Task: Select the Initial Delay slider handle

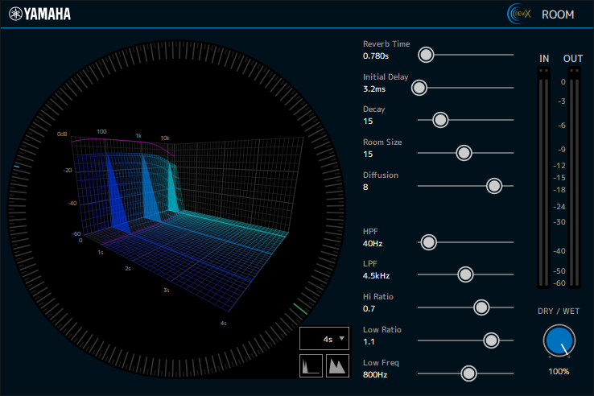Action: (x=419, y=88)
